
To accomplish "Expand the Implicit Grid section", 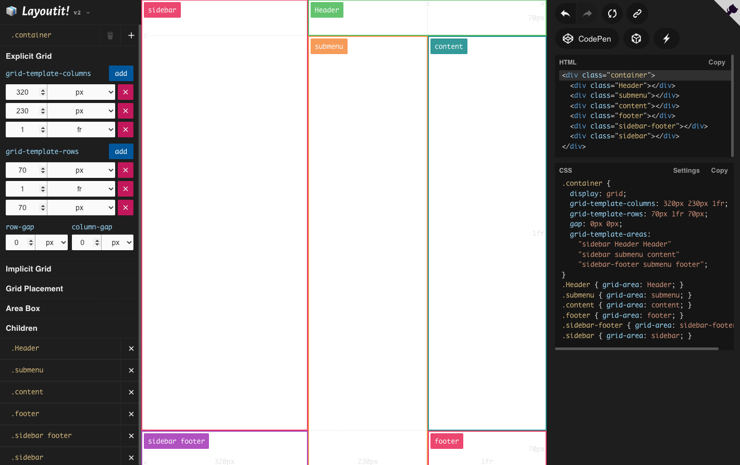I will coord(30,268).
